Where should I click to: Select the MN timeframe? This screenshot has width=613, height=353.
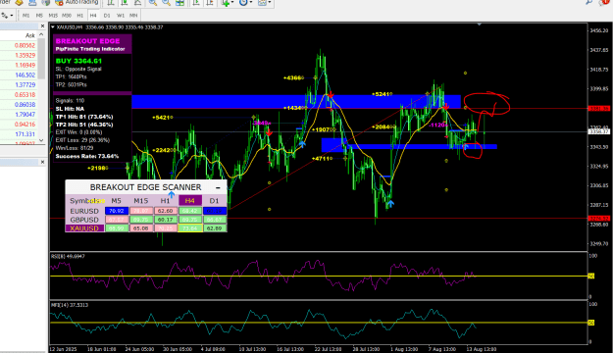[133, 16]
